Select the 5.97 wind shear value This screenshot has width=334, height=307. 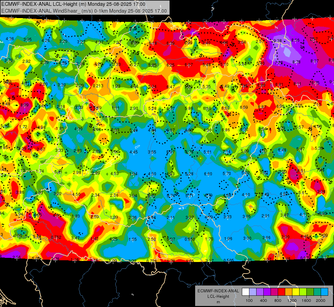point(170,152)
